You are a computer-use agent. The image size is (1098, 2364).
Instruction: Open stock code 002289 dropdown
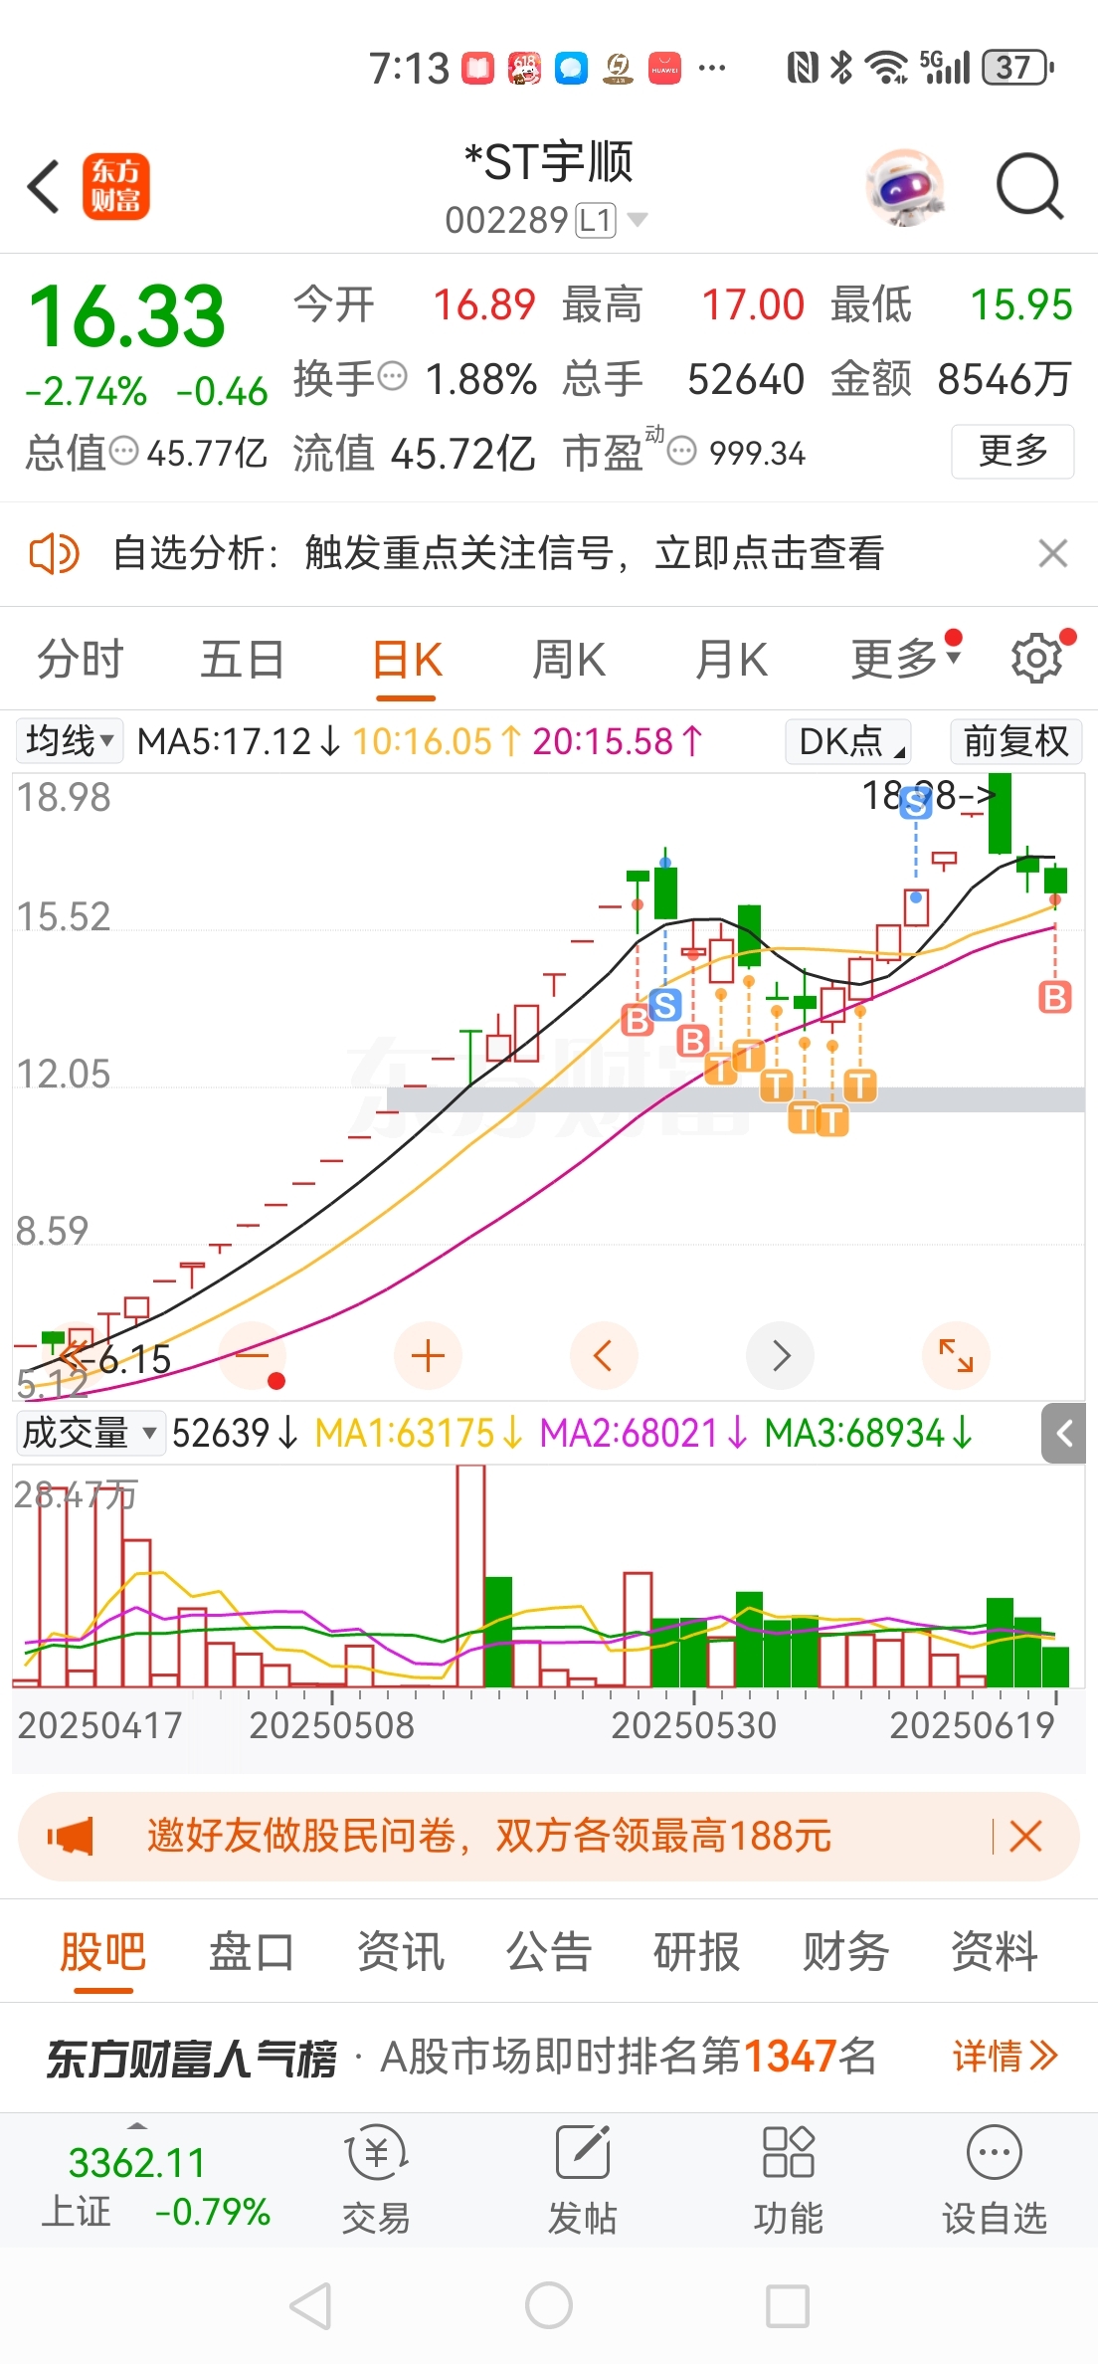(x=546, y=219)
